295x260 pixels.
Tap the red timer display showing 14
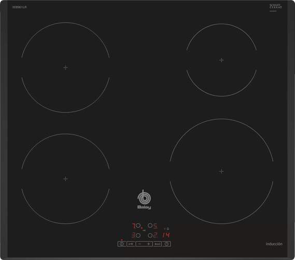166,235
